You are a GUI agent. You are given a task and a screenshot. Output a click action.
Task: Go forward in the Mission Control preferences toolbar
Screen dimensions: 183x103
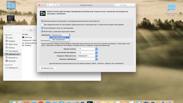pyautogui.click(x=52, y=5)
